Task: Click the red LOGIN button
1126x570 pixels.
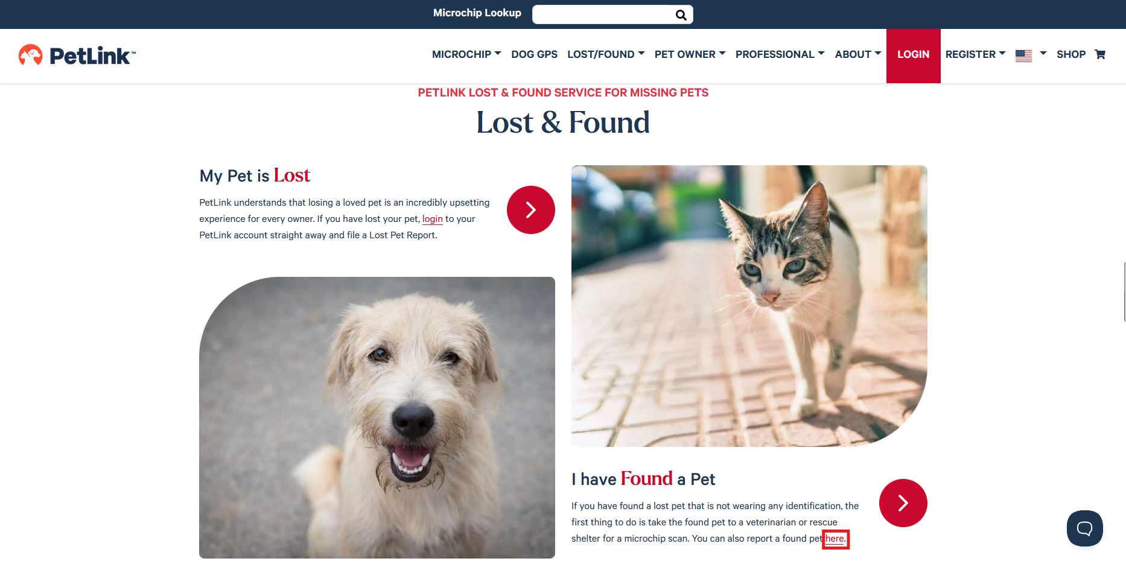Action: point(913,55)
